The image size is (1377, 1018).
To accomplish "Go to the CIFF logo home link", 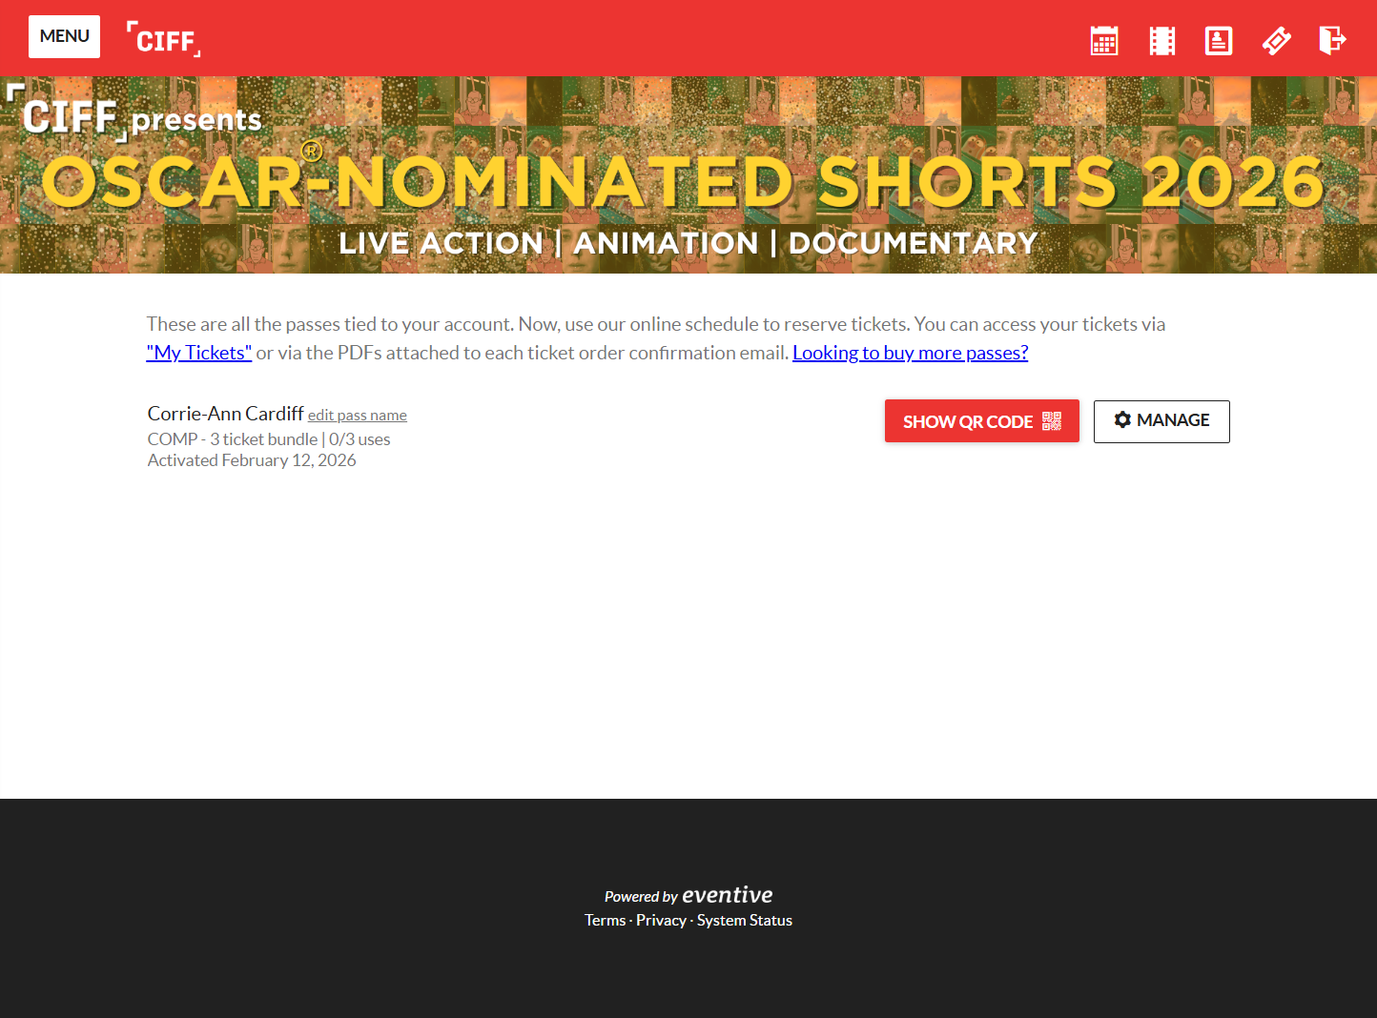I will (164, 39).
